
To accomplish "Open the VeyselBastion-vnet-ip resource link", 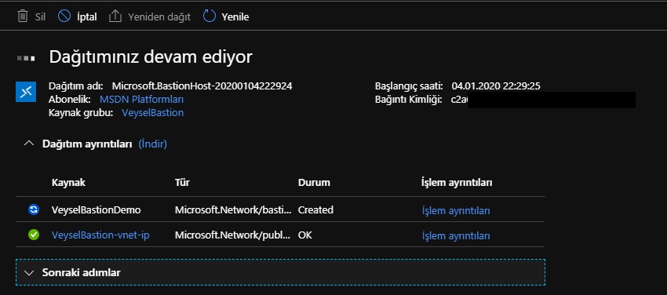I will 100,235.
